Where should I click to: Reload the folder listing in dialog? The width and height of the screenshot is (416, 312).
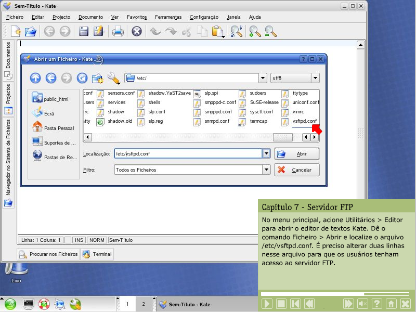[x=82, y=78]
